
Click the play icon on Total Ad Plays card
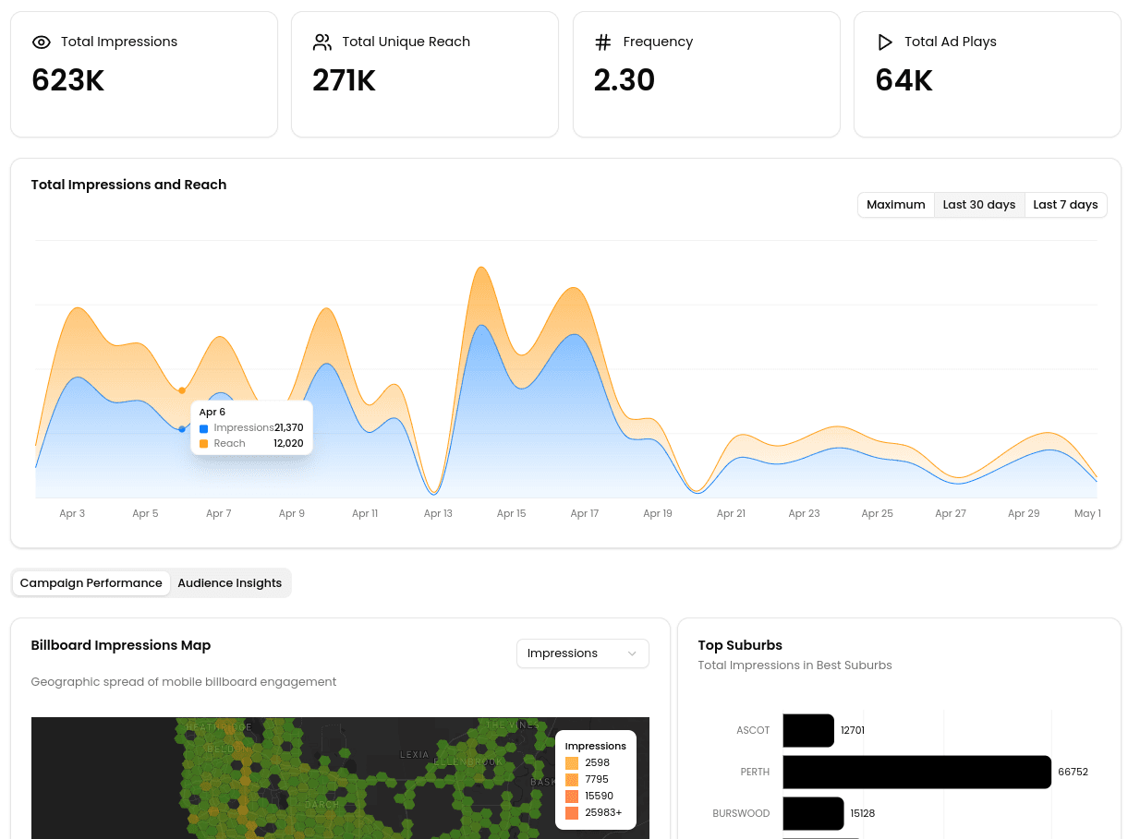(884, 42)
